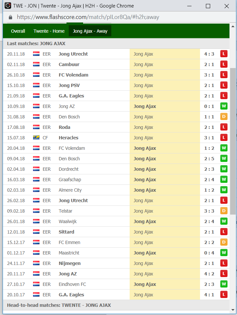Open the Overall tab

coord(18,31)
